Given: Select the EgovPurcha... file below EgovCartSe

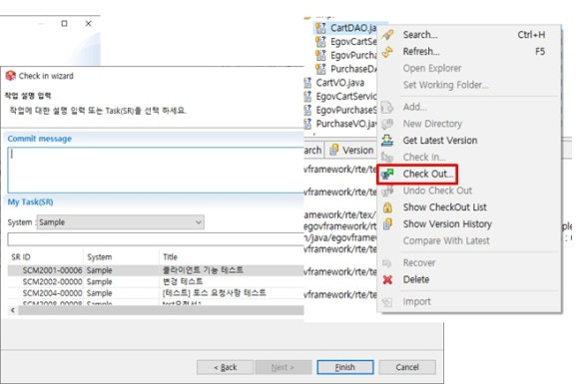Looking at the screenshot, I should tap(346, 55).
